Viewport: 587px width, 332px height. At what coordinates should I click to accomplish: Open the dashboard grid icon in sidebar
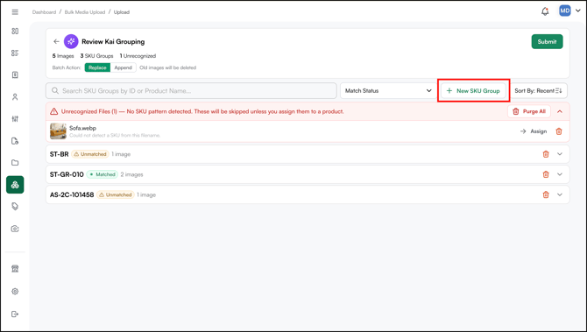(15, 31)
